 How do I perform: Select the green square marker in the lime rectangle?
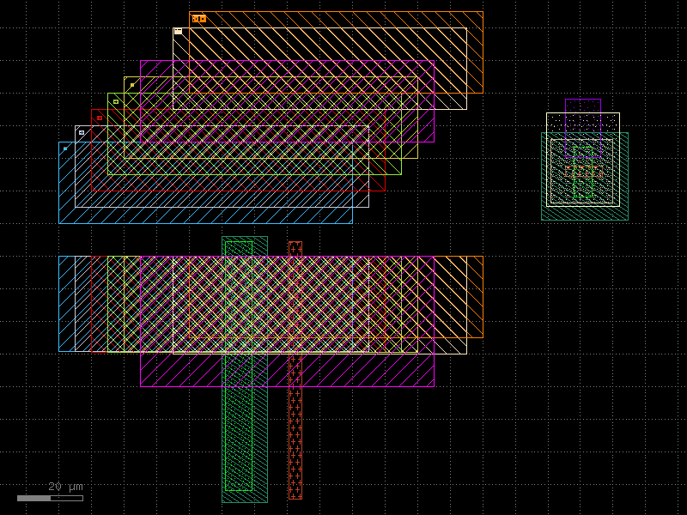[x=116, y=101]
